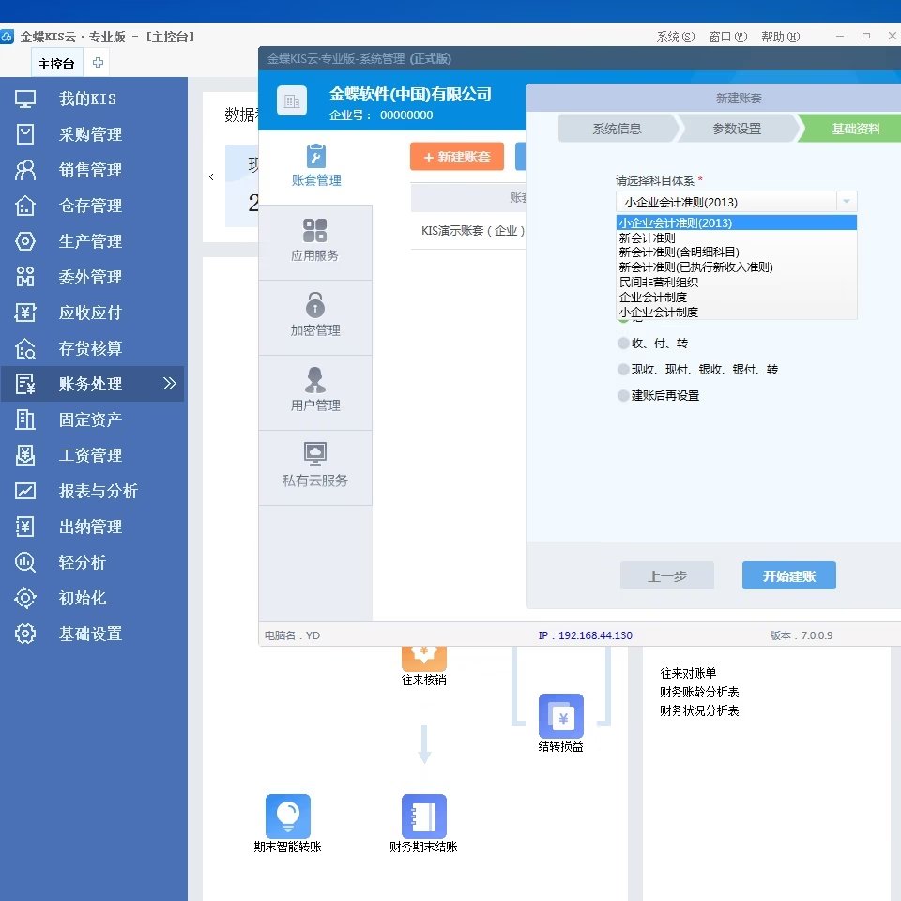Open the 轻分析 module icon

pos(24,562)
